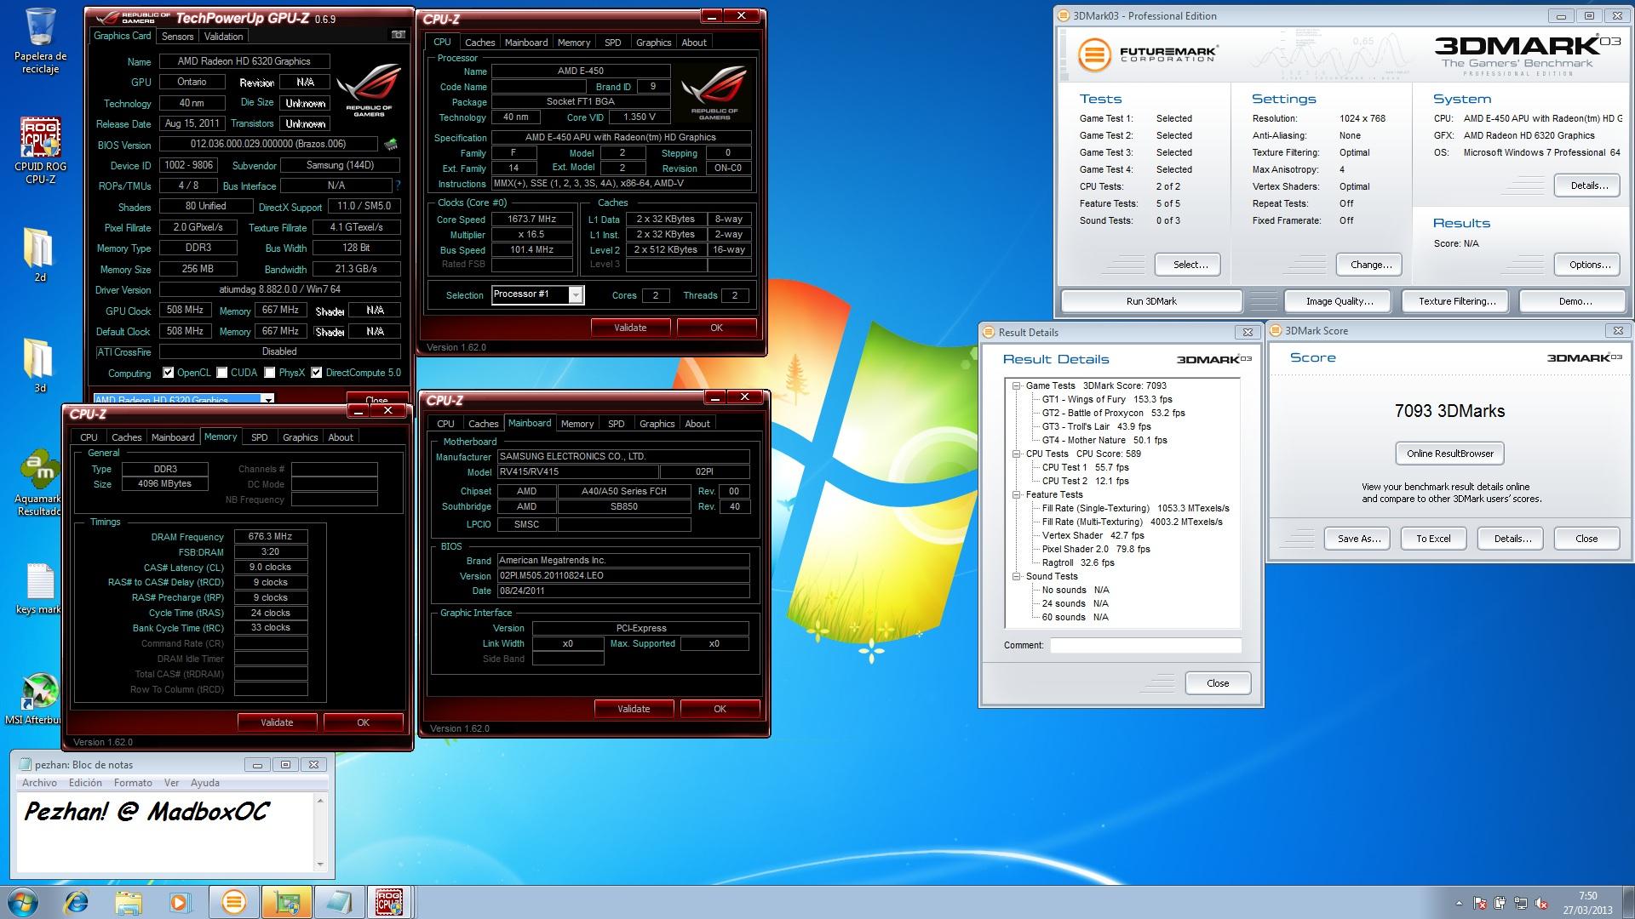Collapse the CPU Tests tree node
1635x919 pixels.
[x=1016, y=454]
